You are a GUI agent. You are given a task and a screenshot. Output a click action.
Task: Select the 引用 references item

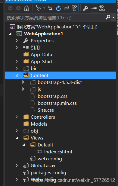(35, 48)
